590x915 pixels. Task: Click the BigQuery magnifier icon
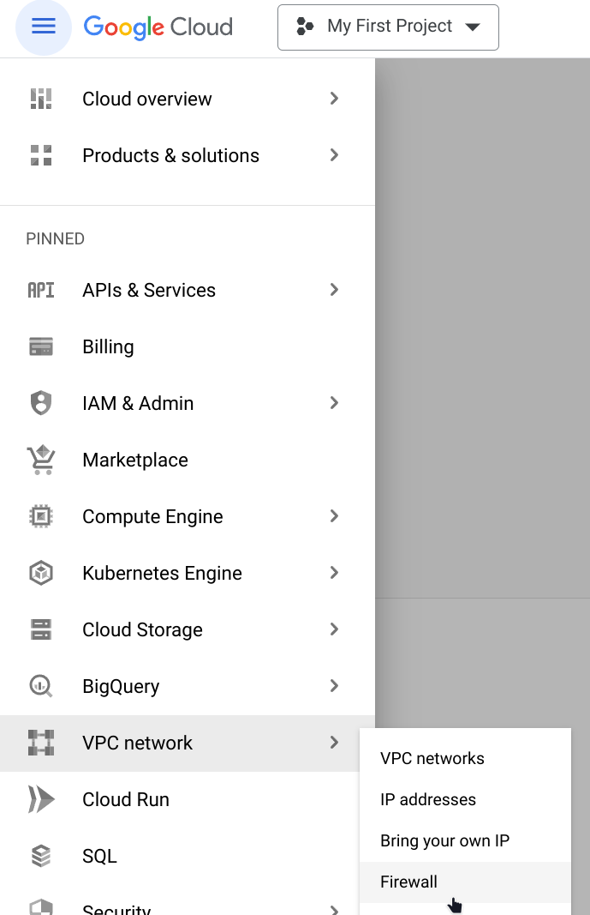point(41,686)
